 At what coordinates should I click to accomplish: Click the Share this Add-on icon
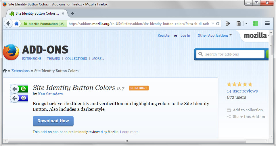pyautogui.click(x=229, y=117)
